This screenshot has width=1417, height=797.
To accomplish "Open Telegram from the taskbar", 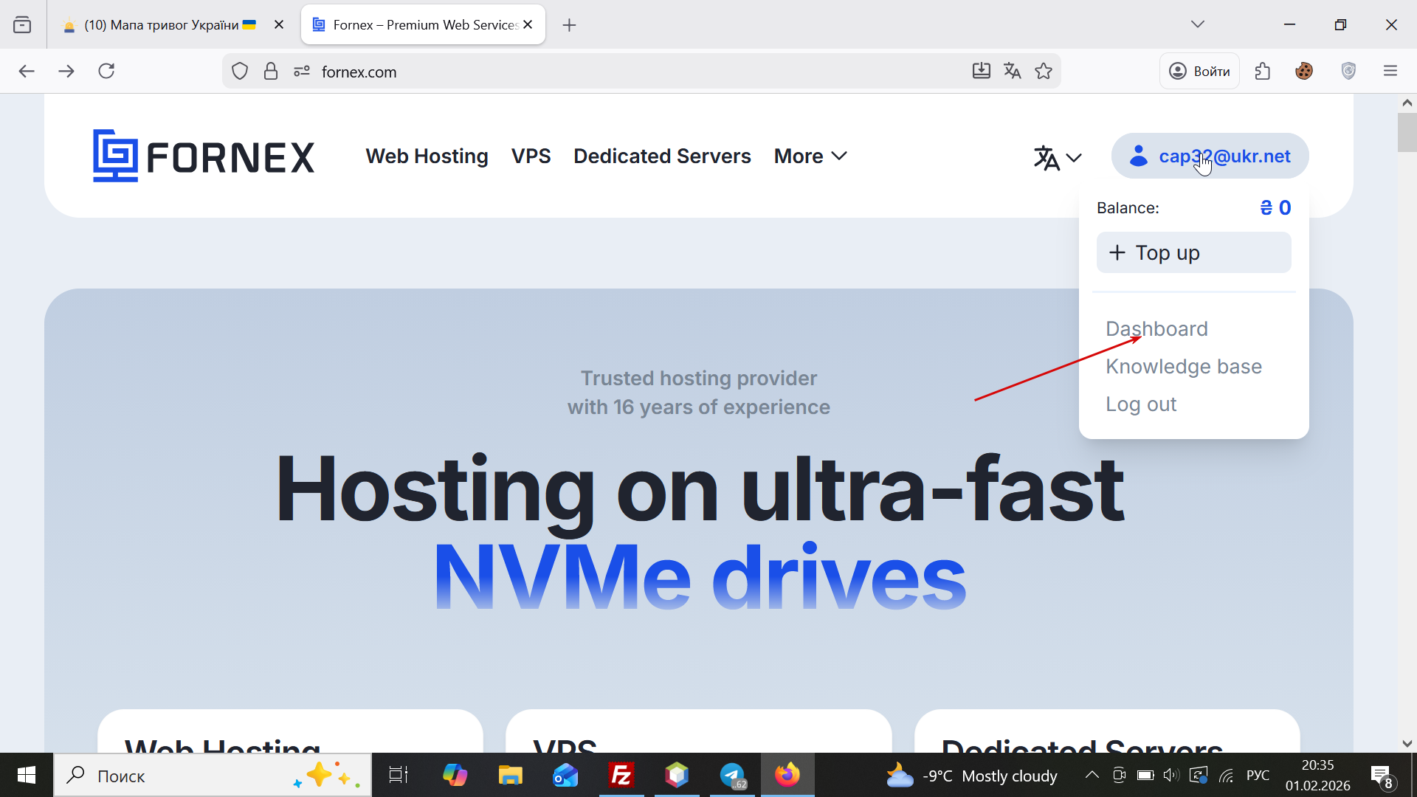I will point(733,776).
